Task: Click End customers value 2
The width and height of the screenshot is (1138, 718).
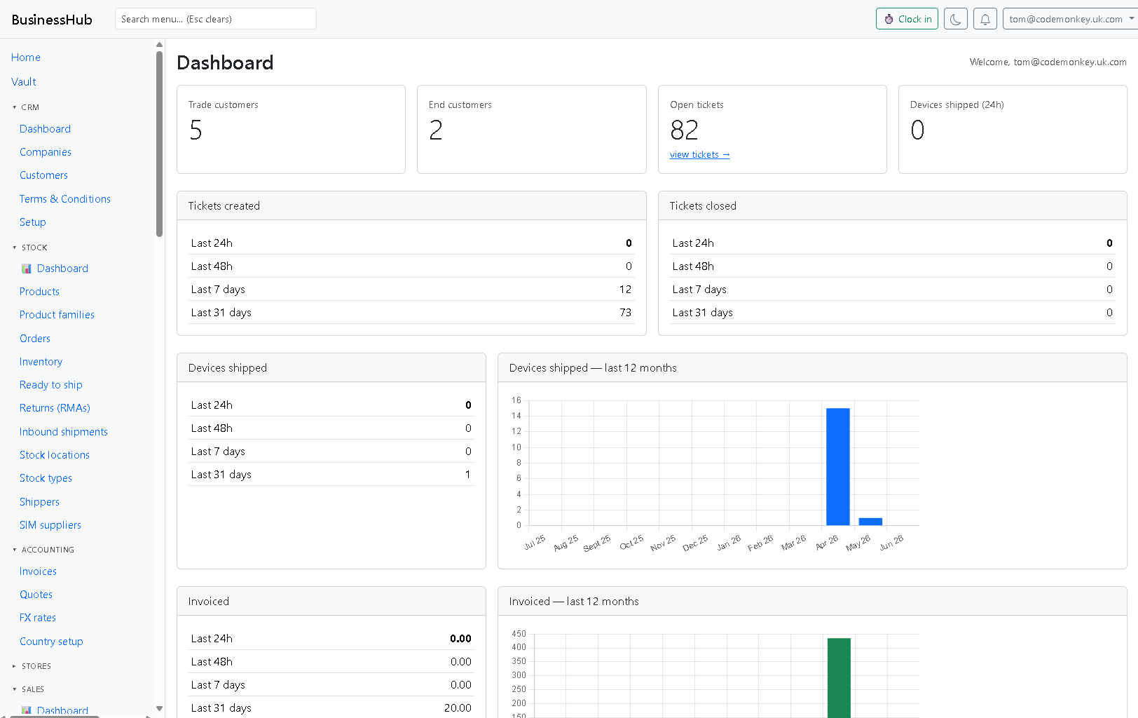Action: point(436,130)
